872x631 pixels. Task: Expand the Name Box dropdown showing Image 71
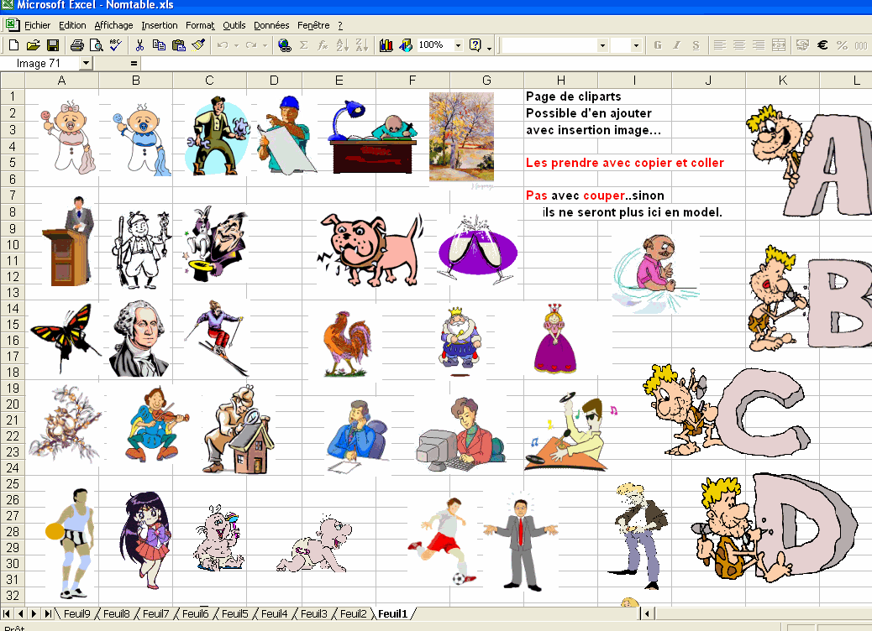86,64
